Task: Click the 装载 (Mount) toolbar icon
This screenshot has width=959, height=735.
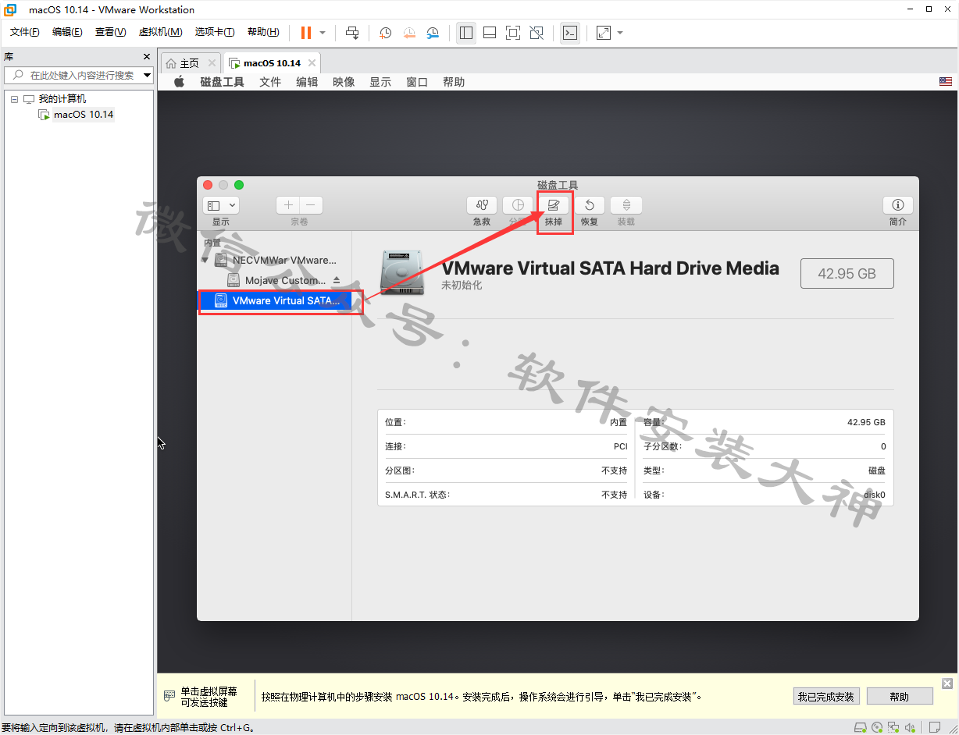Action: coord(626,205)
